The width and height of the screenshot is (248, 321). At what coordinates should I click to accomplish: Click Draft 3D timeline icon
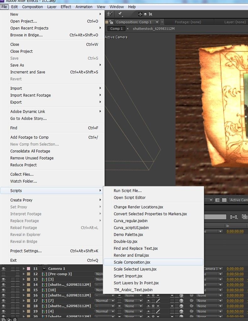tap(244, 217)
